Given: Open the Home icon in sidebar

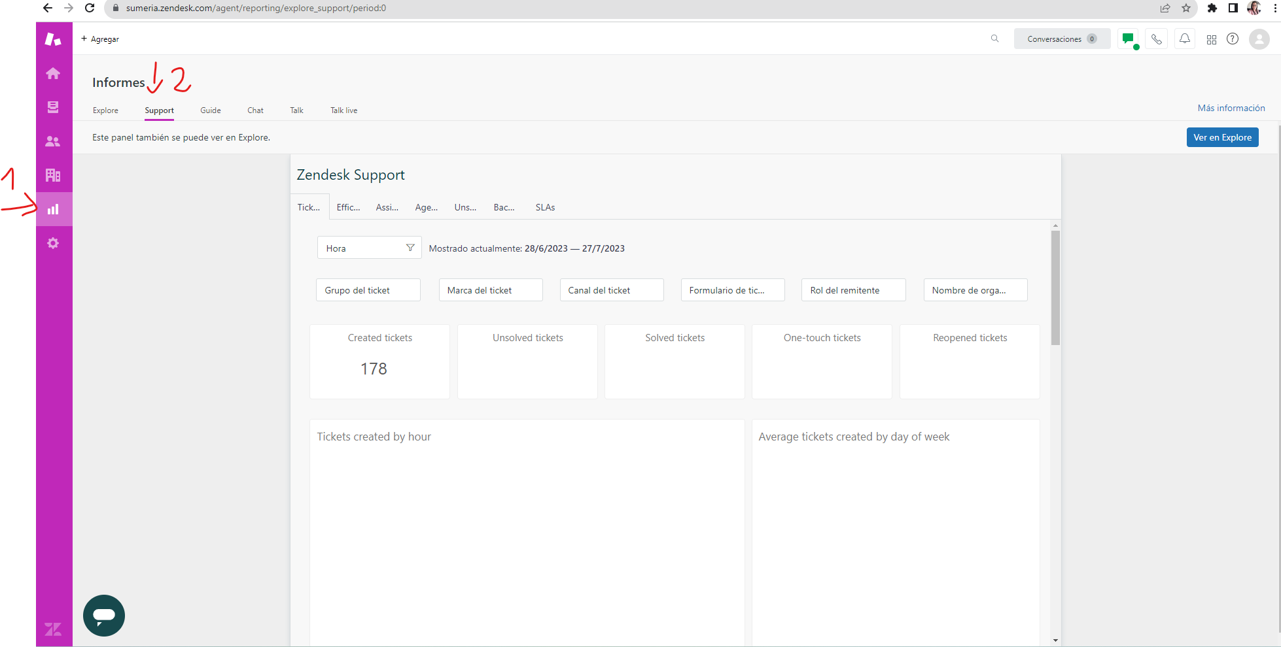Looking at the screenshot, I should tap(53, 73).
